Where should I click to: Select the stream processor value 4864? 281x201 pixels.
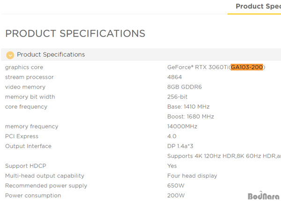[x=175, y=77]
